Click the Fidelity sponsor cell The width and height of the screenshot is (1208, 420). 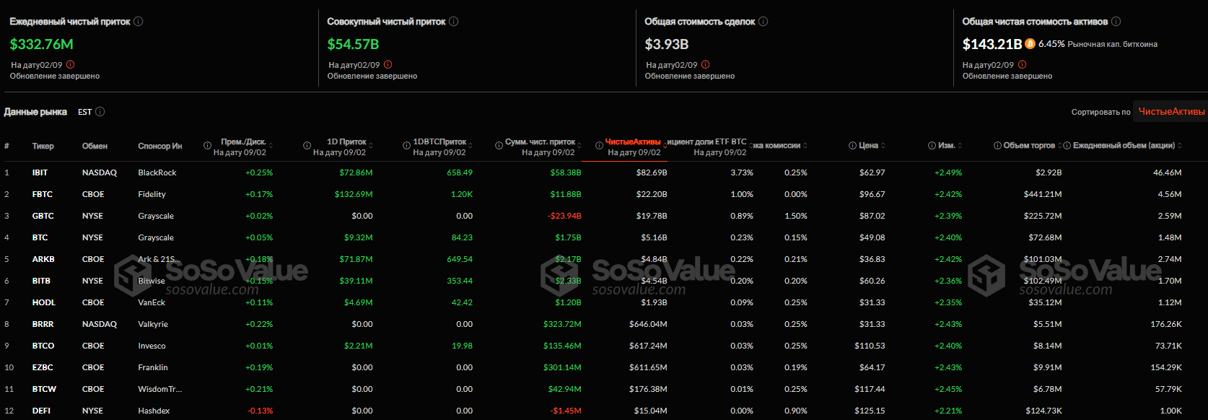point(152,194)
